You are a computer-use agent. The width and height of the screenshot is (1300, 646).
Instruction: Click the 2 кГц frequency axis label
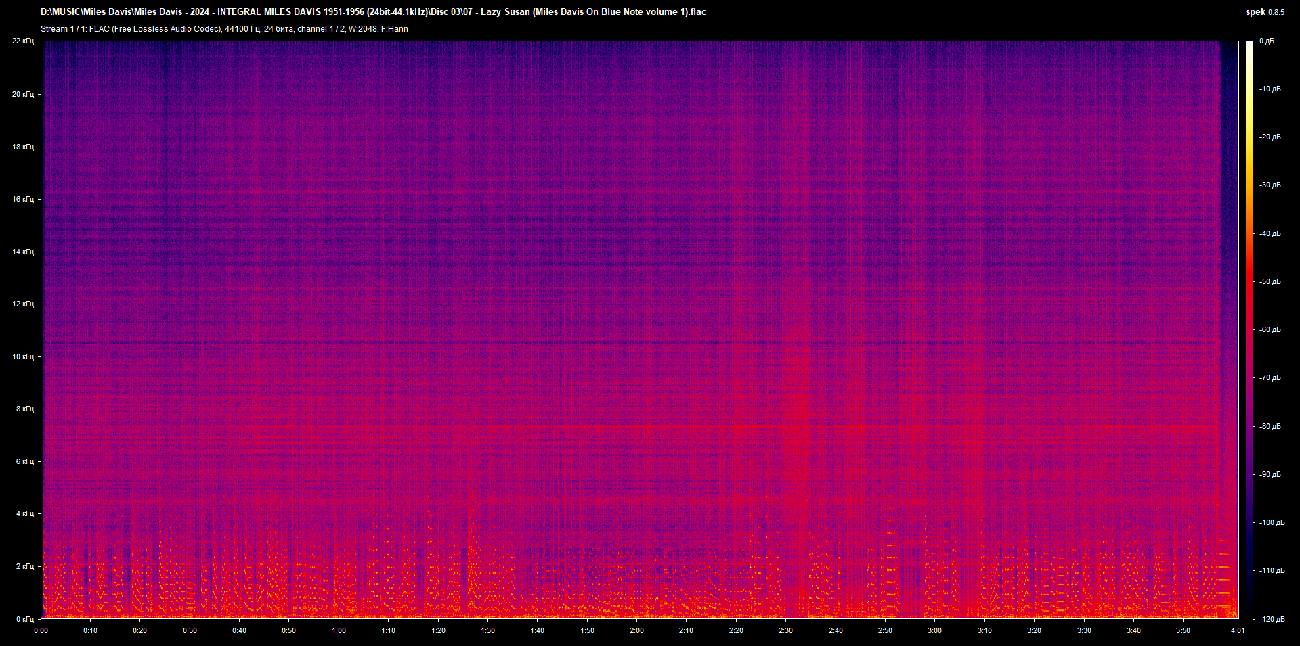pyautogui.click(x=25, y=566)
